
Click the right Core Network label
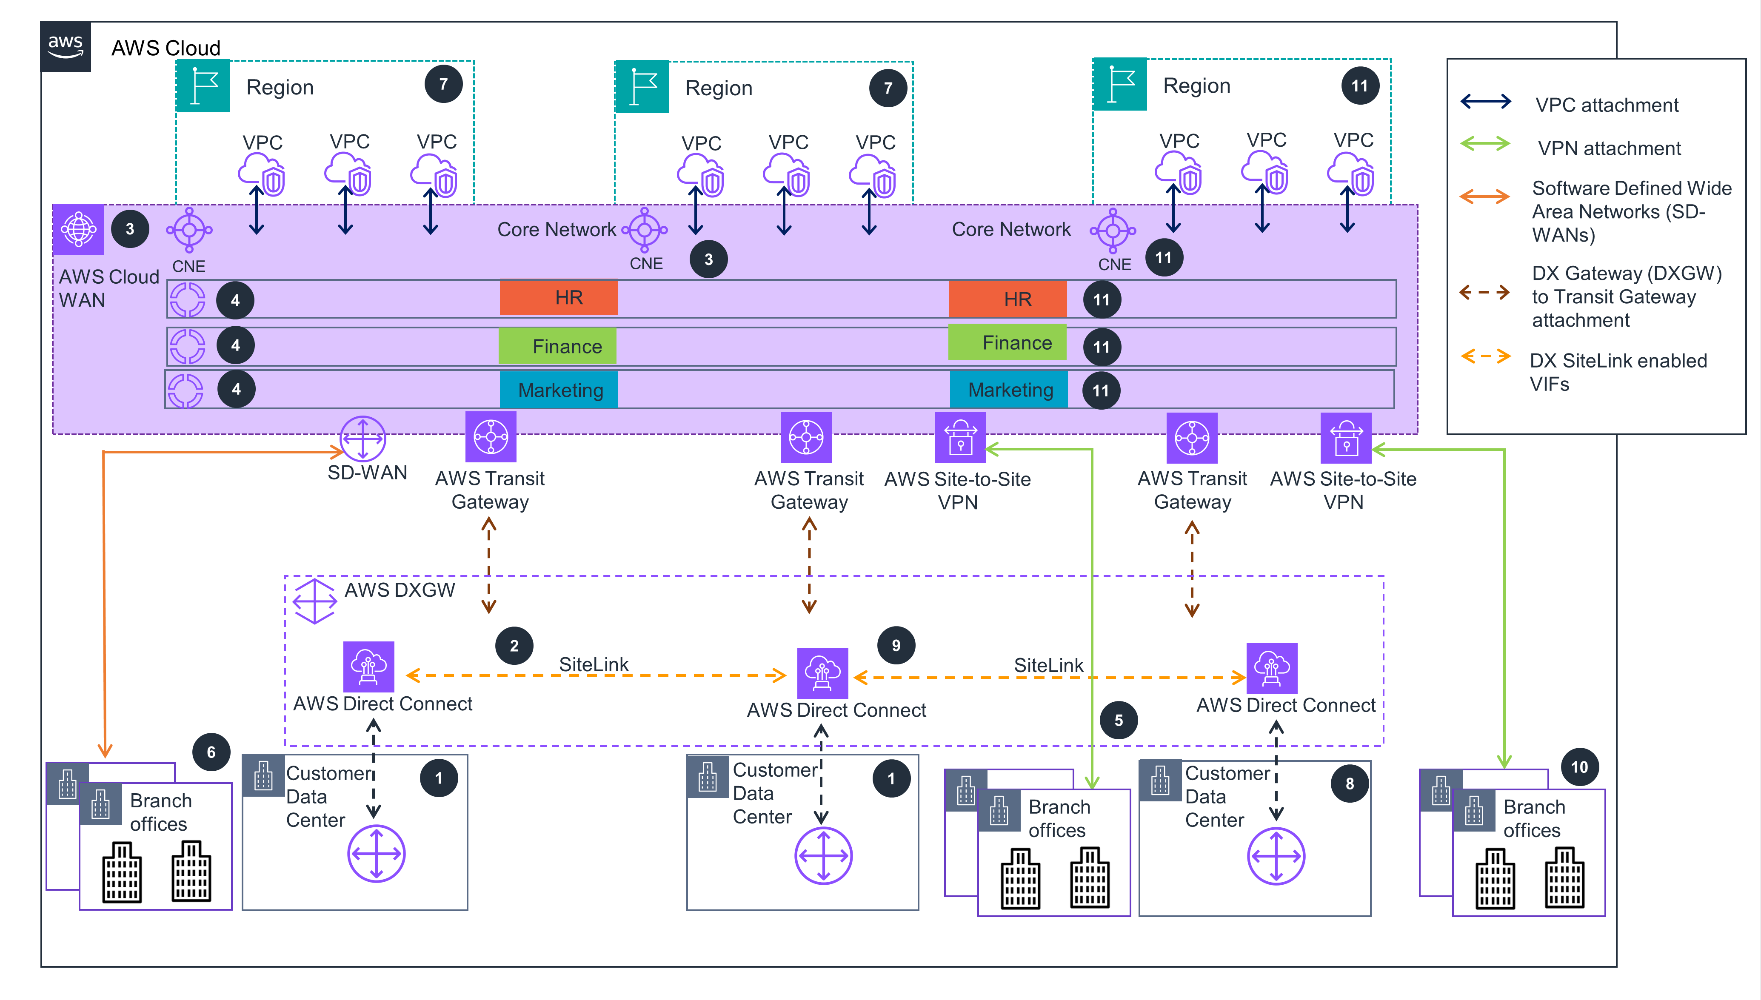[x=1011, y=229]
